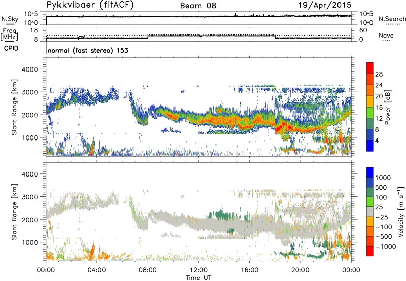Select velocity panel's "Slant Range [km]" label
Screen dimensions: 406x281
pos(14,212)
